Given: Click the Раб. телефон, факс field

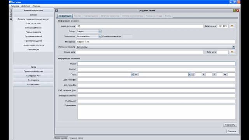Looking at the screenshot, I should pyautogui.click(x=156, y=90).
